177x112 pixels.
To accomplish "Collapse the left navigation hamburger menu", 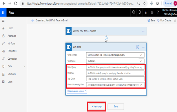I will pyautogui.click(x=3, y=21).
